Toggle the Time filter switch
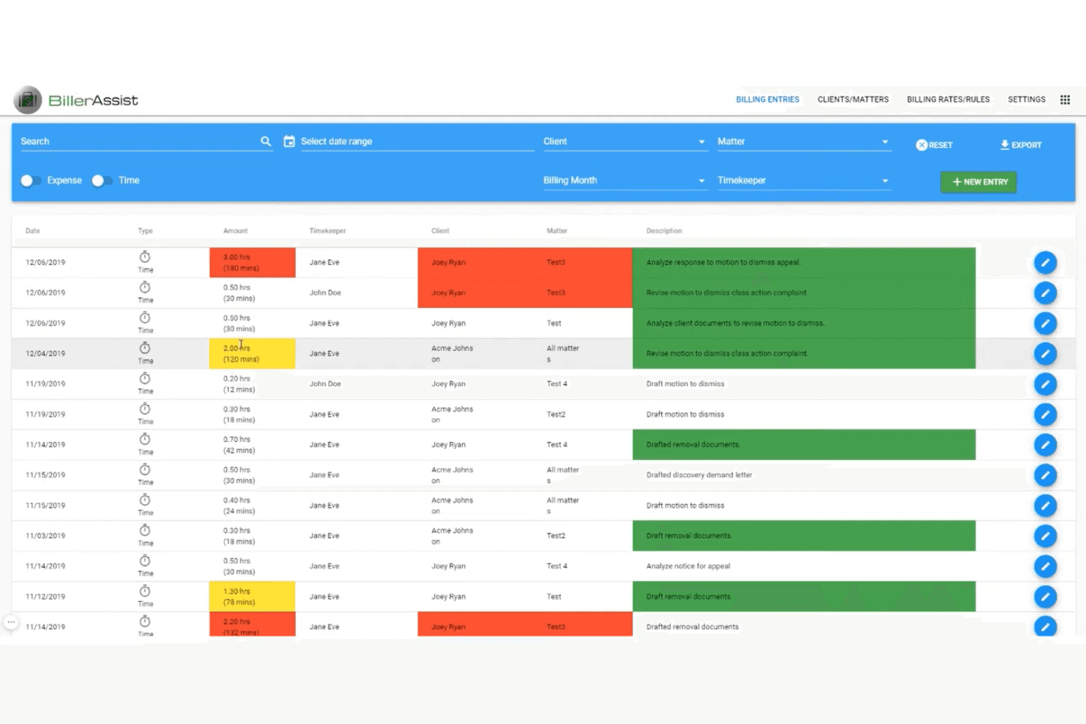This screenshot has width=1086, height=724. 101,180
